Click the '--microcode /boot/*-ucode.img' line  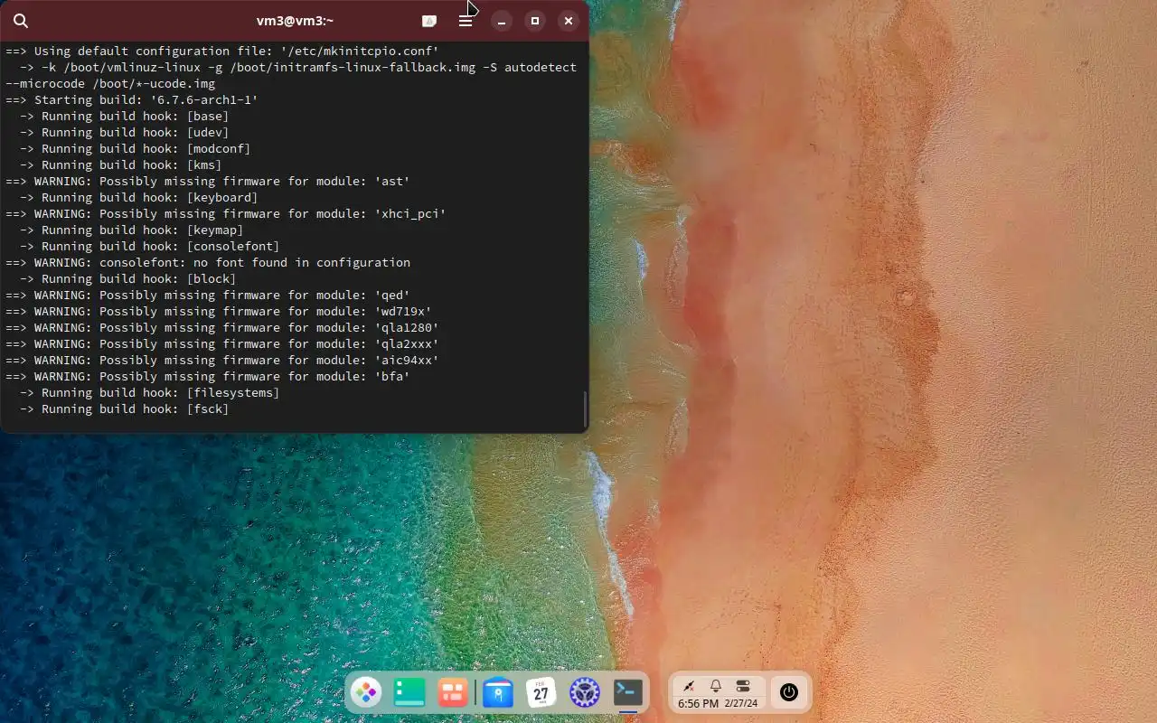coord(110,84)
